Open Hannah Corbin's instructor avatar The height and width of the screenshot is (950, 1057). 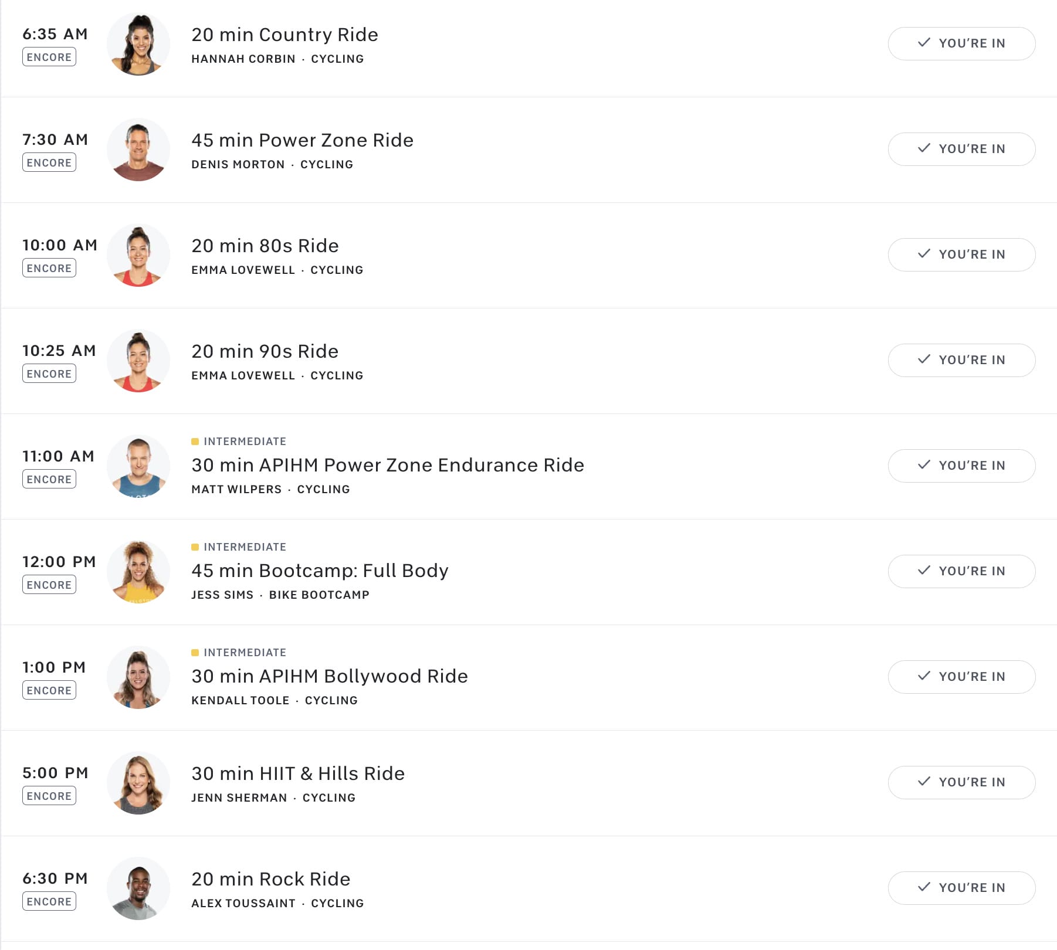(x=138, y=44)
